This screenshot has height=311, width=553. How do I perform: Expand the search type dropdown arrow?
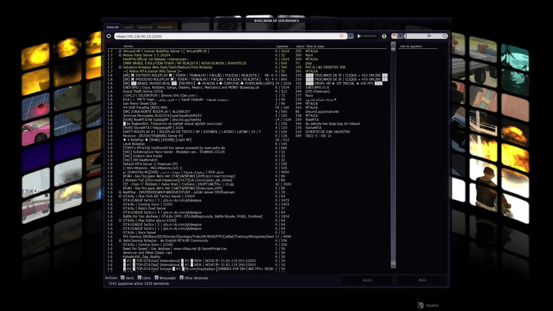point(400,36)
